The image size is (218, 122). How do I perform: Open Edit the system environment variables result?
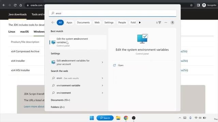(78, 42)
